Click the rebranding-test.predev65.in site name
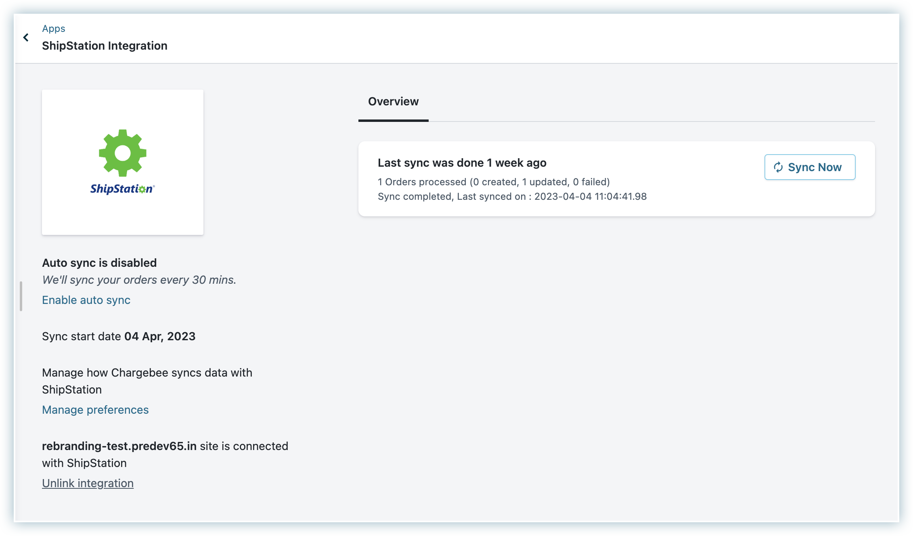The width and height of the screenshot is (913, 536). pos(119,446)
